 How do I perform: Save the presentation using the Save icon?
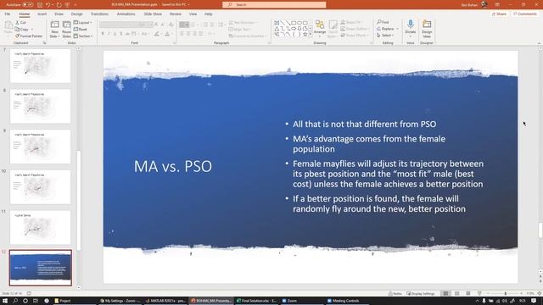(x=40, y=4)
